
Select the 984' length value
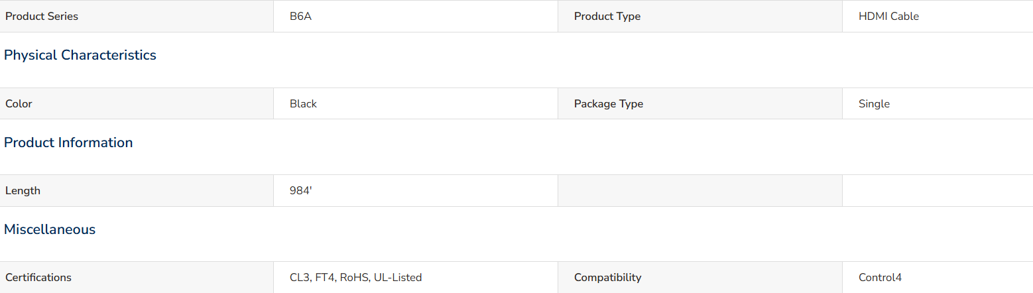point(300,191)
